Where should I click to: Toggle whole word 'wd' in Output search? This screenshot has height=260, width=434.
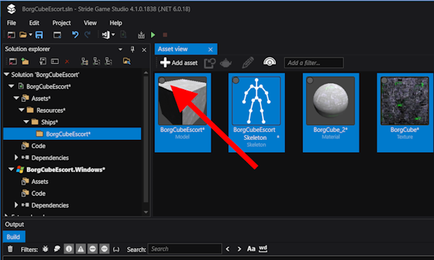263,249
